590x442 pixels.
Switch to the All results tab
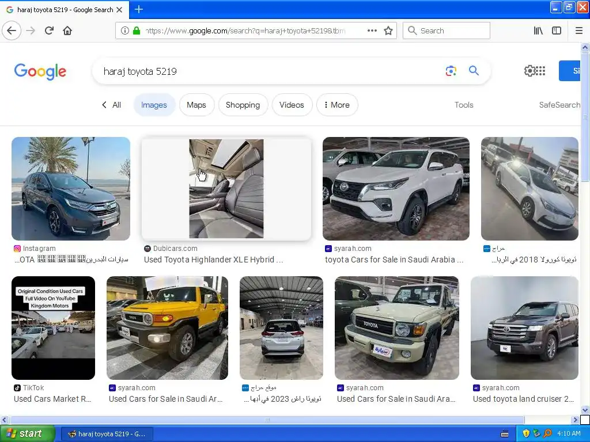point(112,105)
